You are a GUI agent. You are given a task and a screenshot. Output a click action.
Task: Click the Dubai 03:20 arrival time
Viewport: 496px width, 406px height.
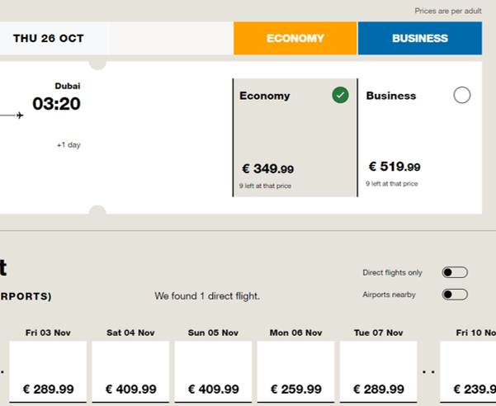56,104
